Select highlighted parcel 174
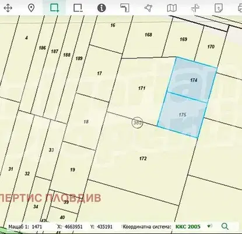The image size is (242, 234). (192, 80)
